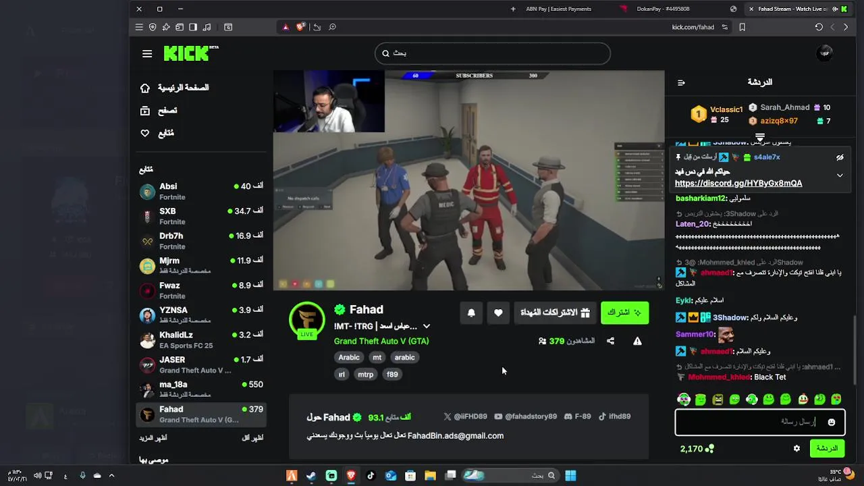The width and height of the screenshot is (864, 486).
Task: Open Fwaz channel in following list
Action: coord(201,290)
